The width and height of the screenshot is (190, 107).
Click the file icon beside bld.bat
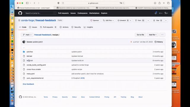(x=24, y=56)
